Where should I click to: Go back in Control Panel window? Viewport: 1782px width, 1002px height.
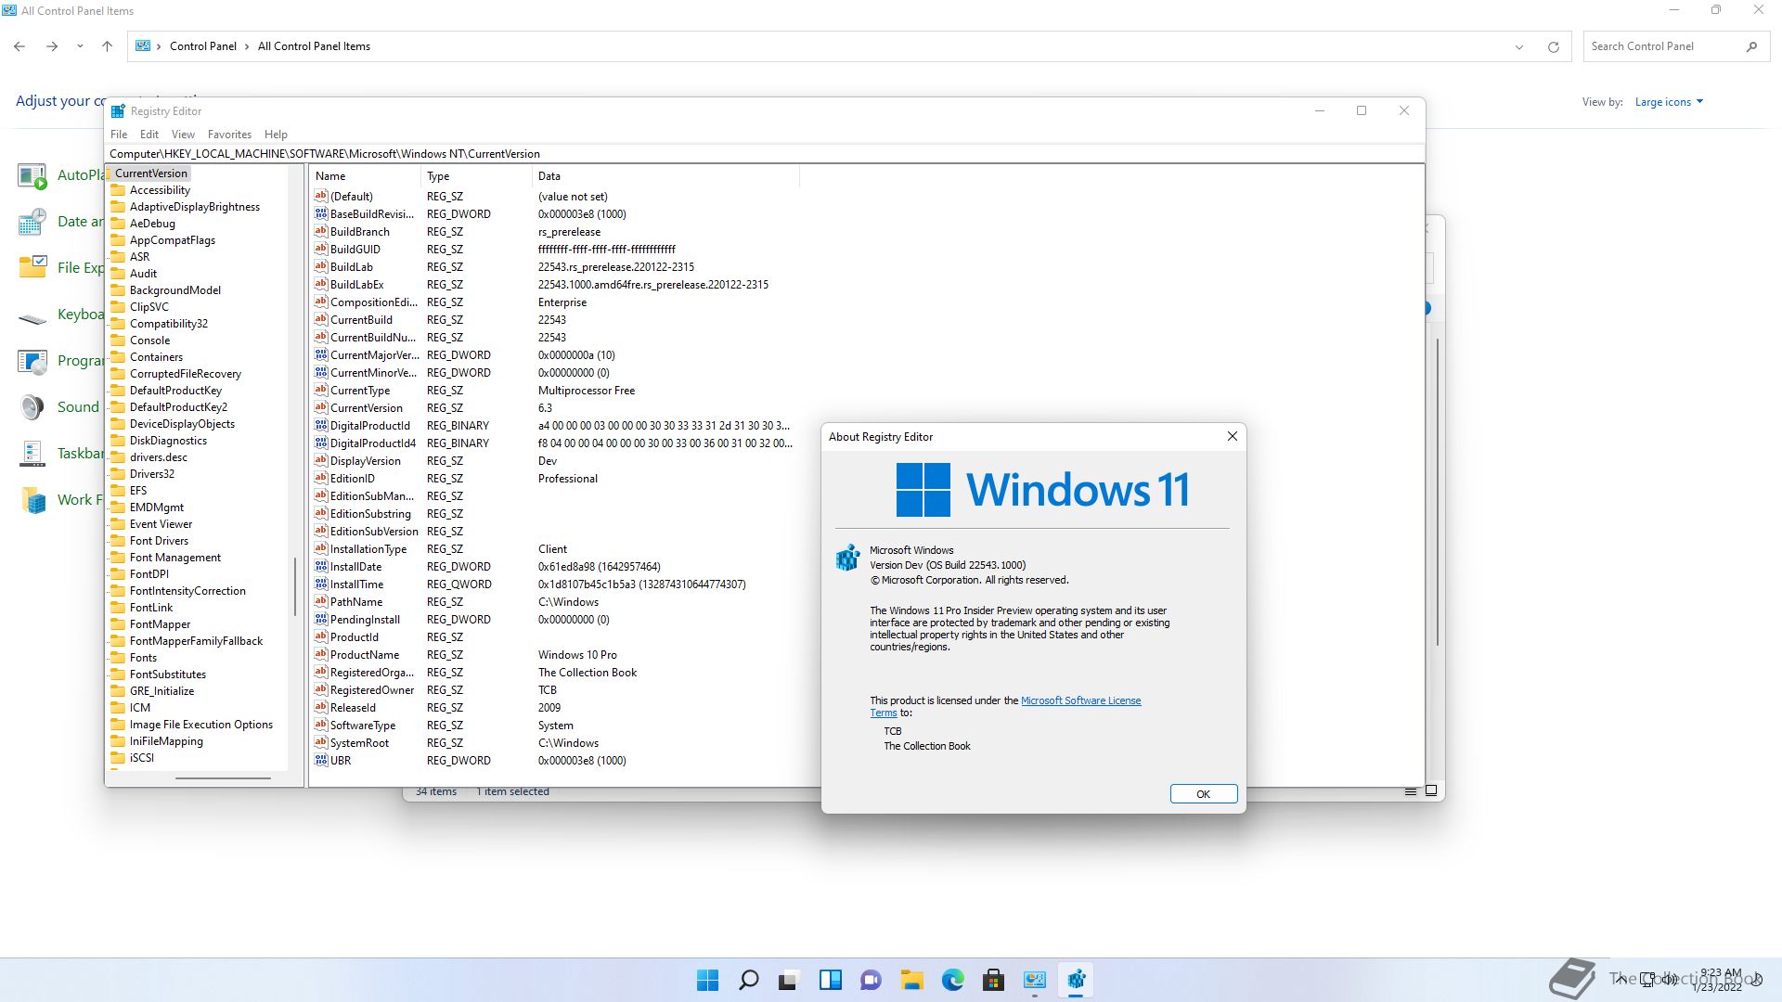[19, 46]
